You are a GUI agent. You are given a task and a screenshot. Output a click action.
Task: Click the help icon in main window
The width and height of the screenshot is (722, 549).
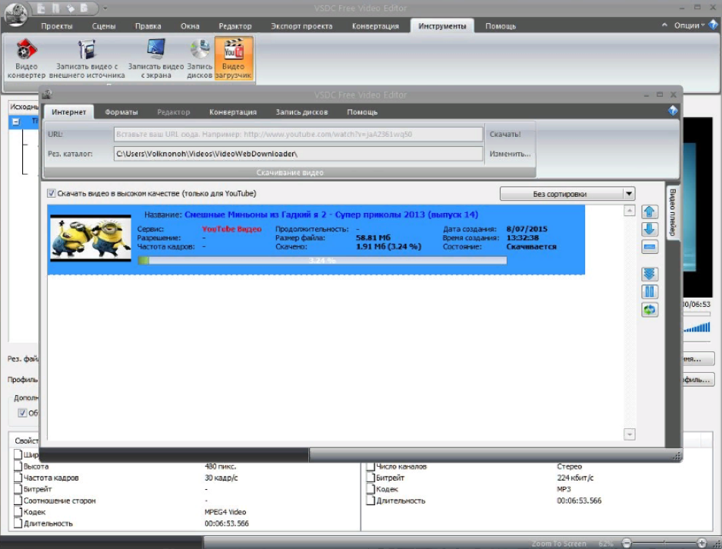coord(714,25)
